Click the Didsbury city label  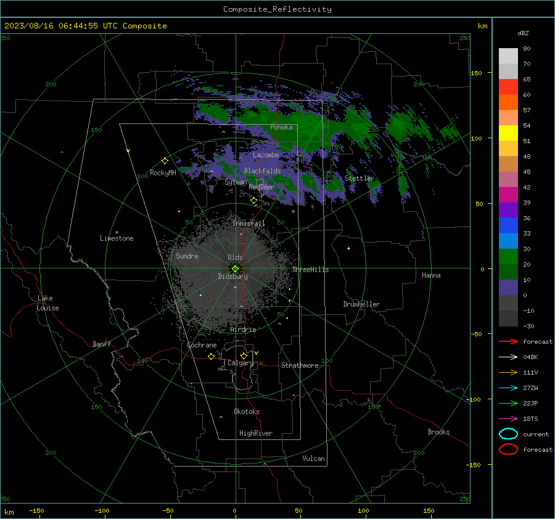(x=232, y=276)
